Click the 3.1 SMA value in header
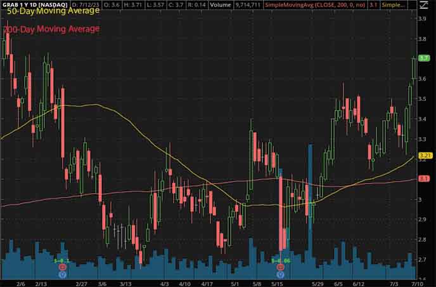Image resolution: width=436 pixels, height=287 pixels. (x=373, y=4)
